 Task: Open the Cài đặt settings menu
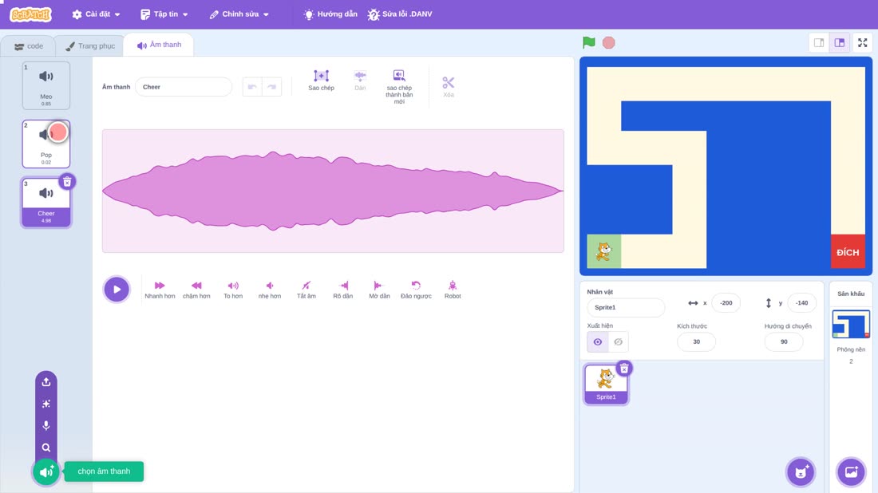pos(97,14)
